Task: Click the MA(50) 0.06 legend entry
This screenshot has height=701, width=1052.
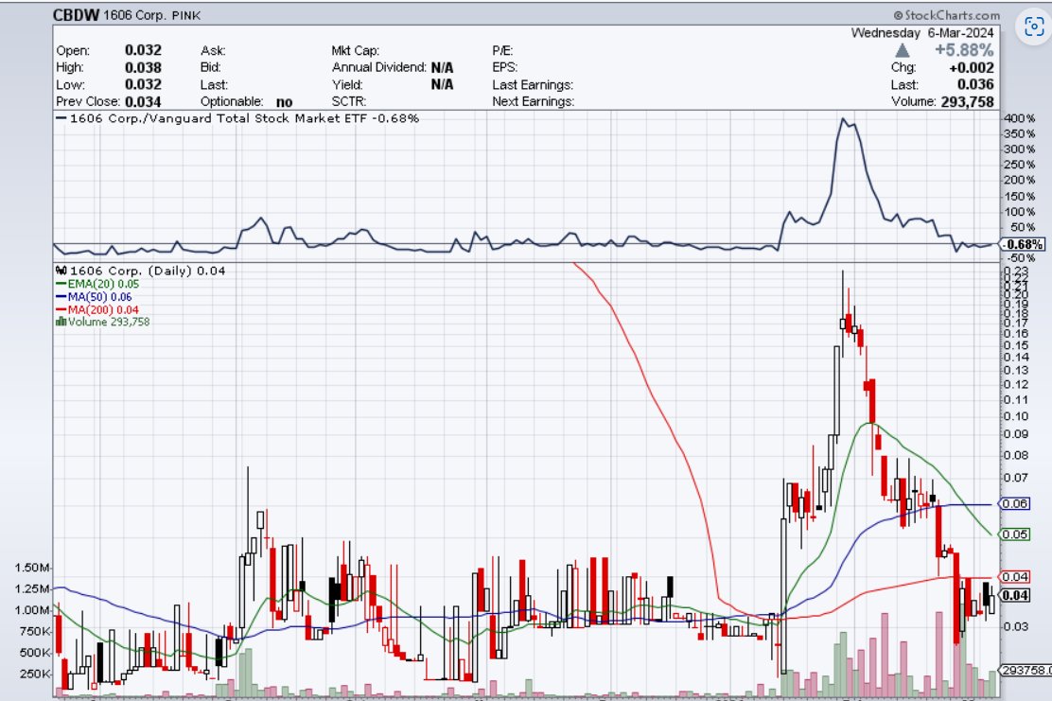Action: [94, 297]
